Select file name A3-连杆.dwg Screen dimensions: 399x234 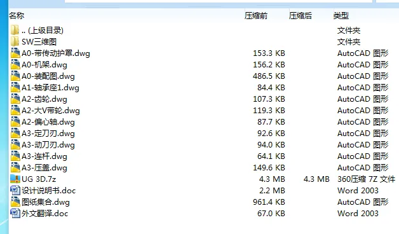click(x=44, y=156)
